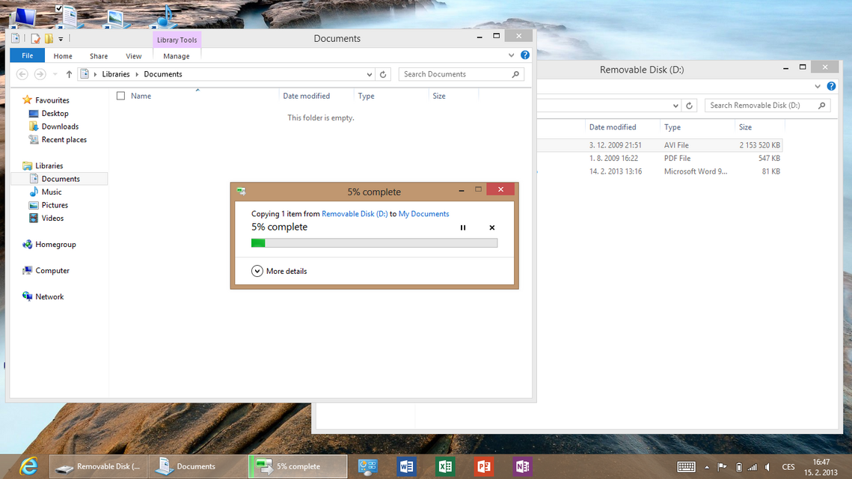The height and width of the screenshot is (479, 852).
Task: Switch to the View ribbon tab
Action: coord(133,56)
